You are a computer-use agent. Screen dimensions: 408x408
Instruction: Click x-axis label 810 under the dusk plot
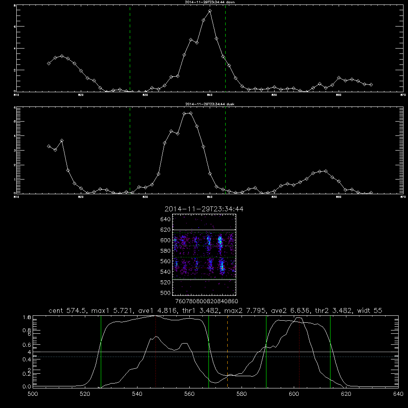pyautogui.click(x=17, y=197)
